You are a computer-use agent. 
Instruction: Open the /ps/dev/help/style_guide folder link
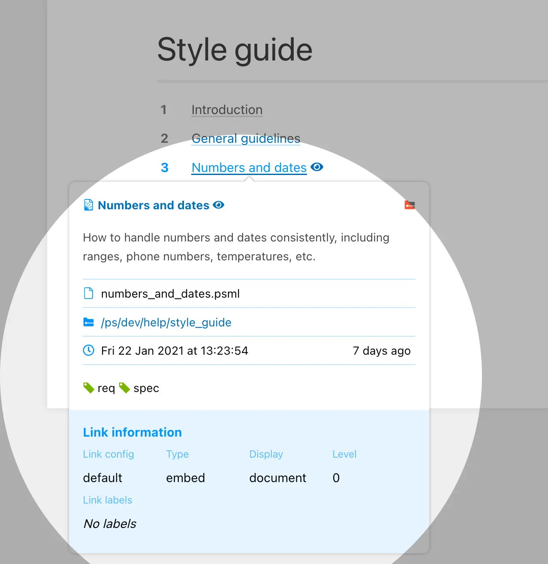(x=166, y=323)
